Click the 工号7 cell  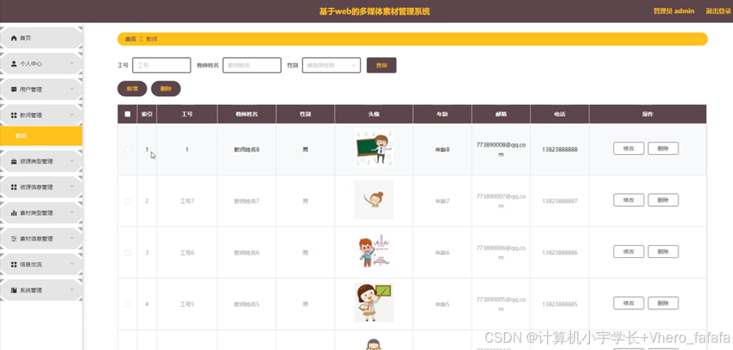pyautogui.click(x=187, y=201)
